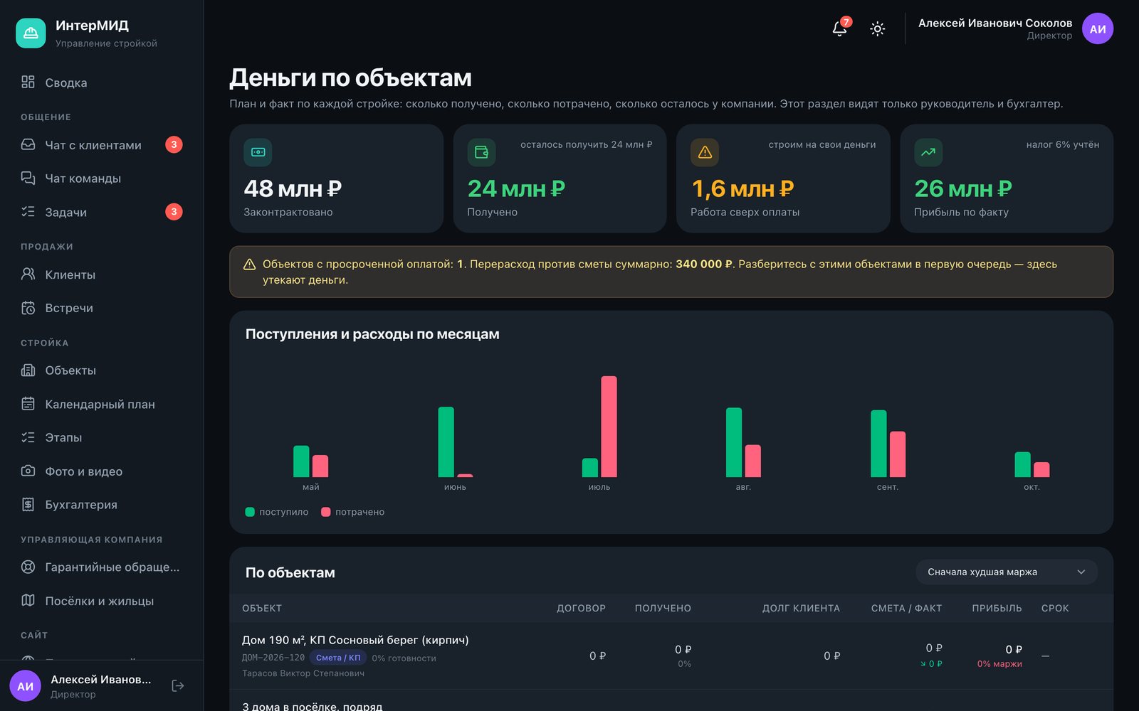Click green поступило legend swatch
The width and height of the screenshot is (1139, 711).
pyautogui.click(x=250, y=512)
